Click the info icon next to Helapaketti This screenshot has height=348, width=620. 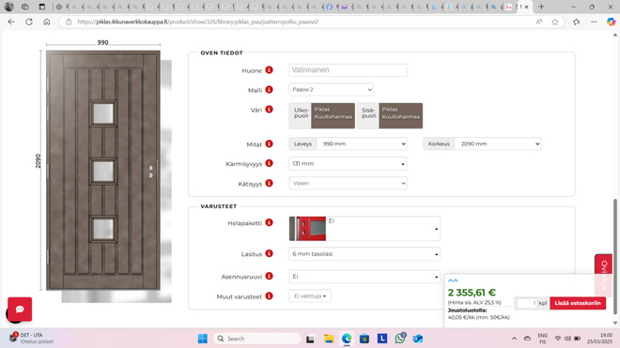click(x=270, y=223)
